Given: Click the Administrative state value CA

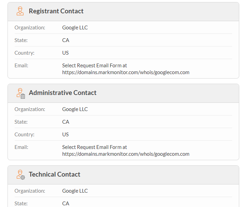Looking at the screenshot, I should tap(66, 122).
